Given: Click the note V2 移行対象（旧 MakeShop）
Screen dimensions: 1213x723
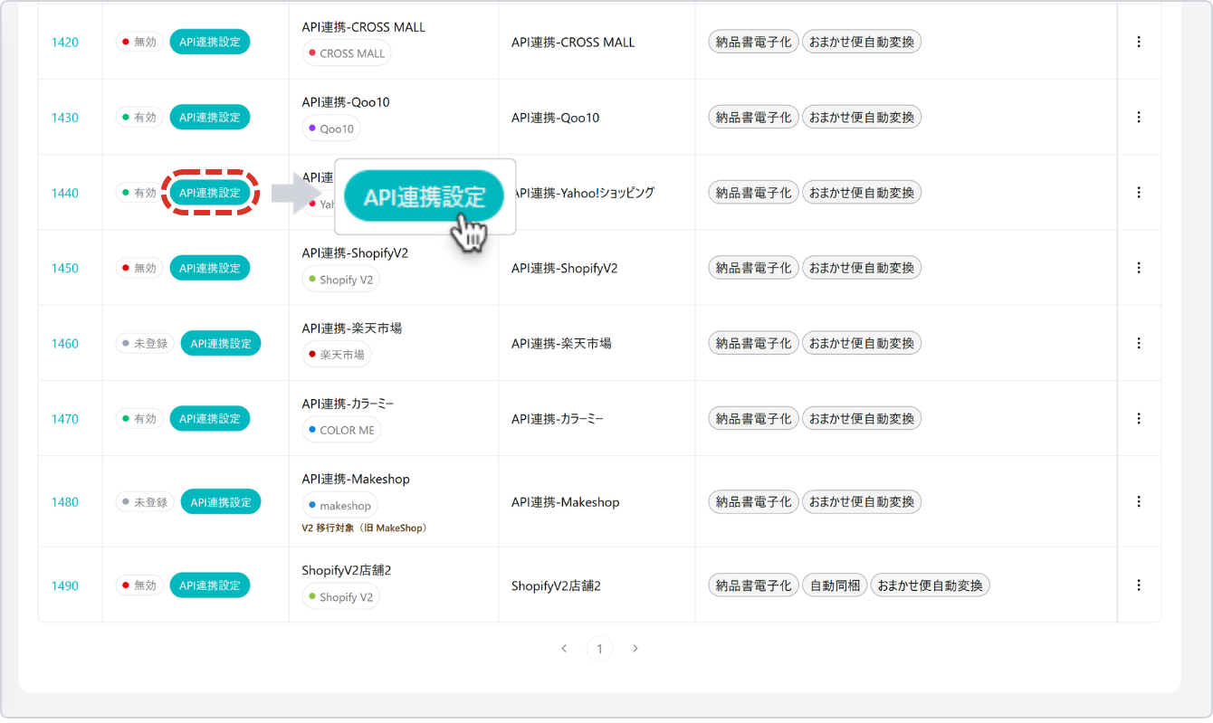Looking at the screenshot, I should tap(364, 528).
